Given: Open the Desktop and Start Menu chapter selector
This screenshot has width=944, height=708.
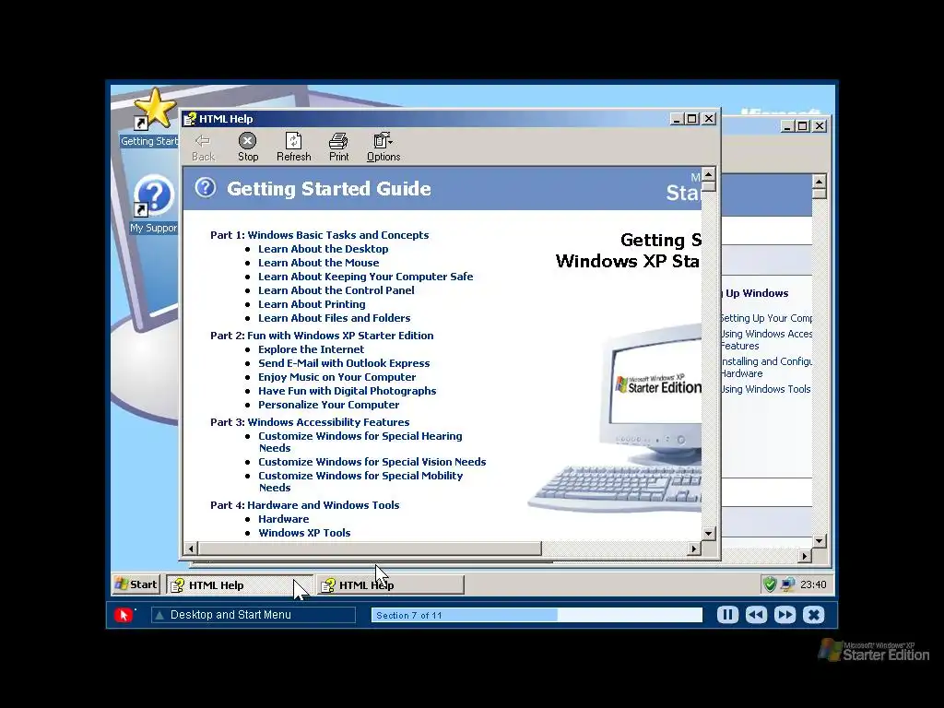Looking at the screenshot, I should coord(253,615).
